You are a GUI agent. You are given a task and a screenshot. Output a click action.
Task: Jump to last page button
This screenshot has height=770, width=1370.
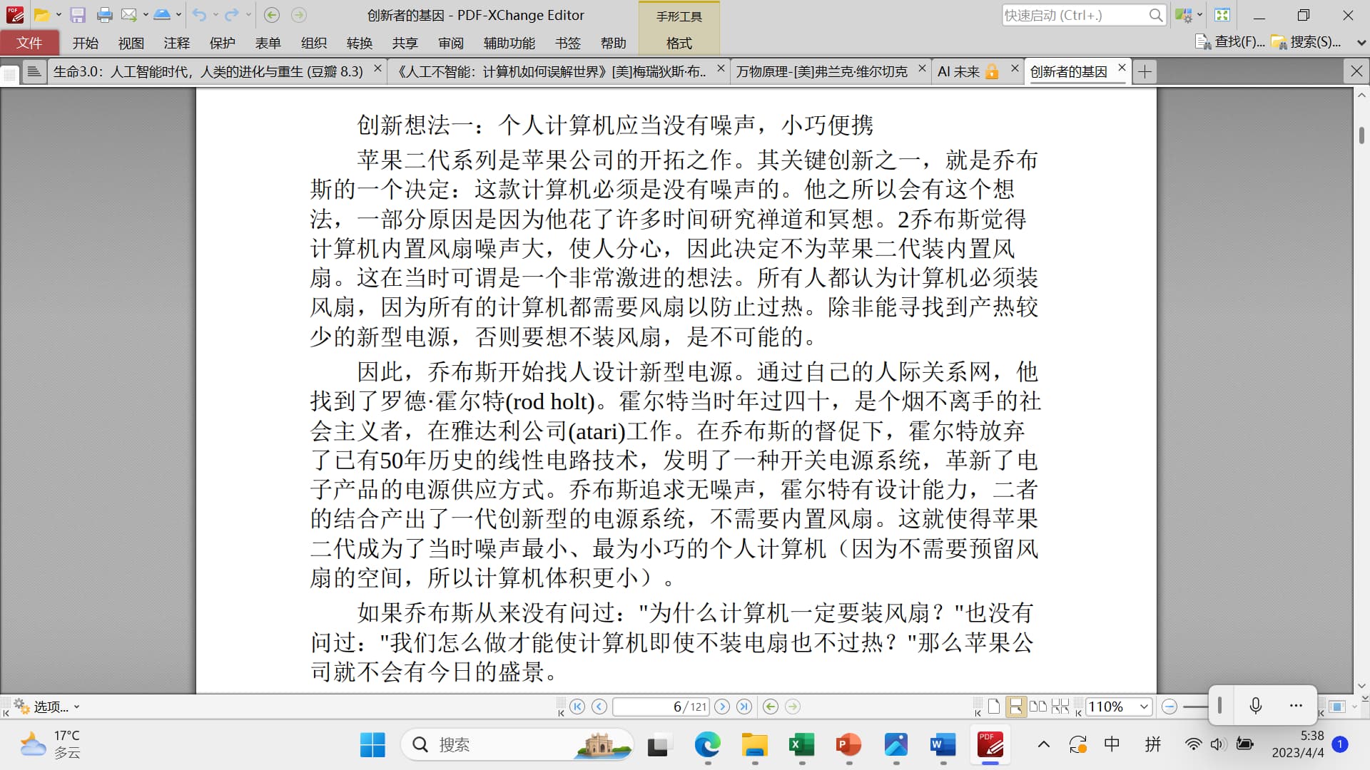(x=744, y=707)
